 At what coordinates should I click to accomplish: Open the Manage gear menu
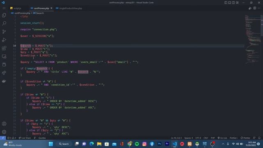pos(4,132)
